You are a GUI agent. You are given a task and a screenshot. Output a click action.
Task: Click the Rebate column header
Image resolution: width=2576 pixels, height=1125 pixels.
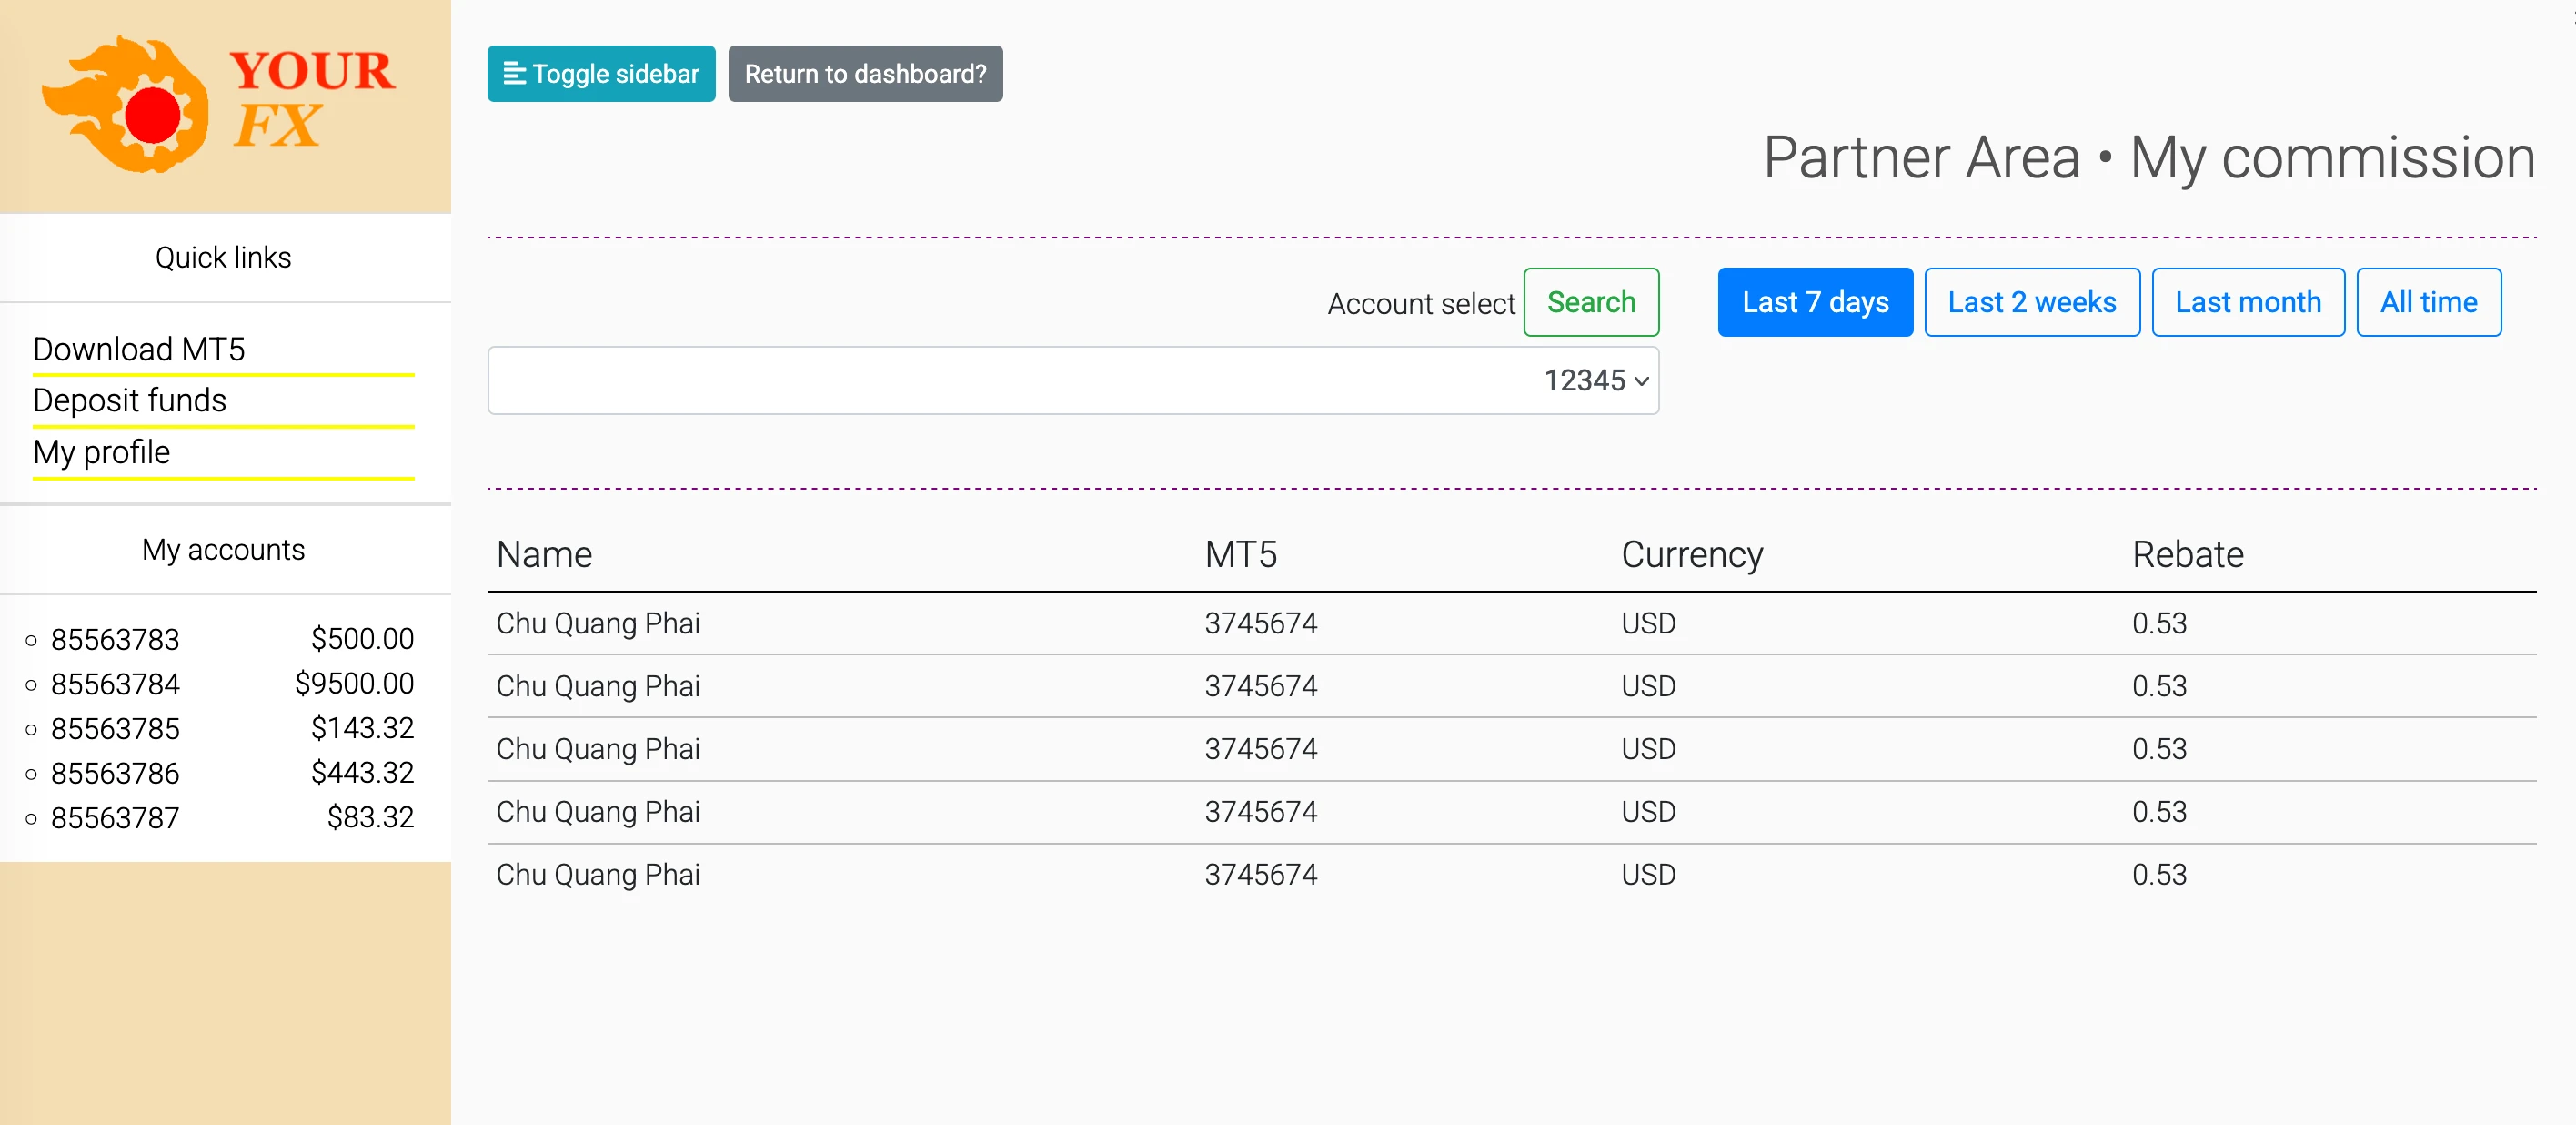click(x=2187, y=554)
